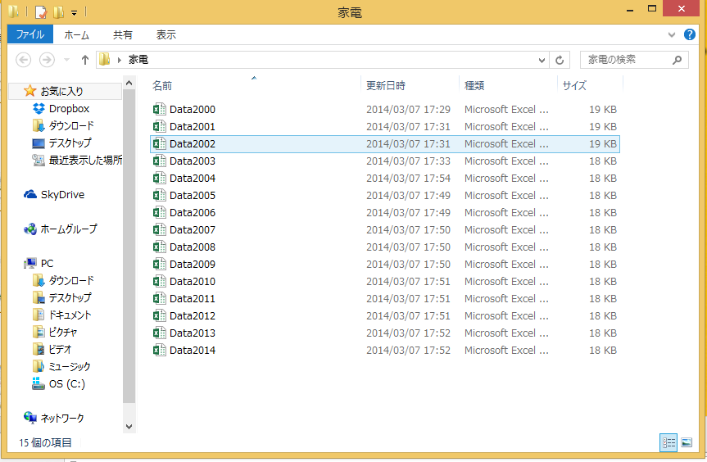Screen dimensions: 707x462
Task: Switch to the 表示 ribbon tab
Action: pos(166,34)
